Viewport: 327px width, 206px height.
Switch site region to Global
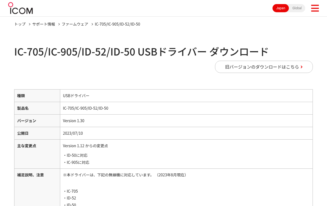click(297, 8)
